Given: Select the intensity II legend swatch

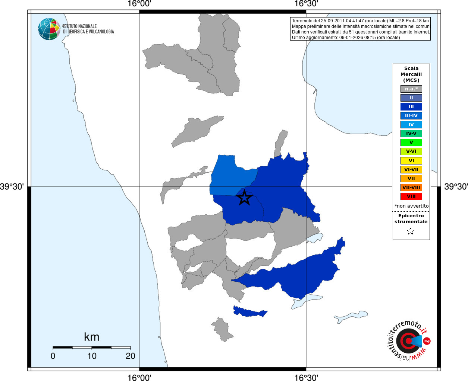Looking at the screenshot, I should point(411,98).
